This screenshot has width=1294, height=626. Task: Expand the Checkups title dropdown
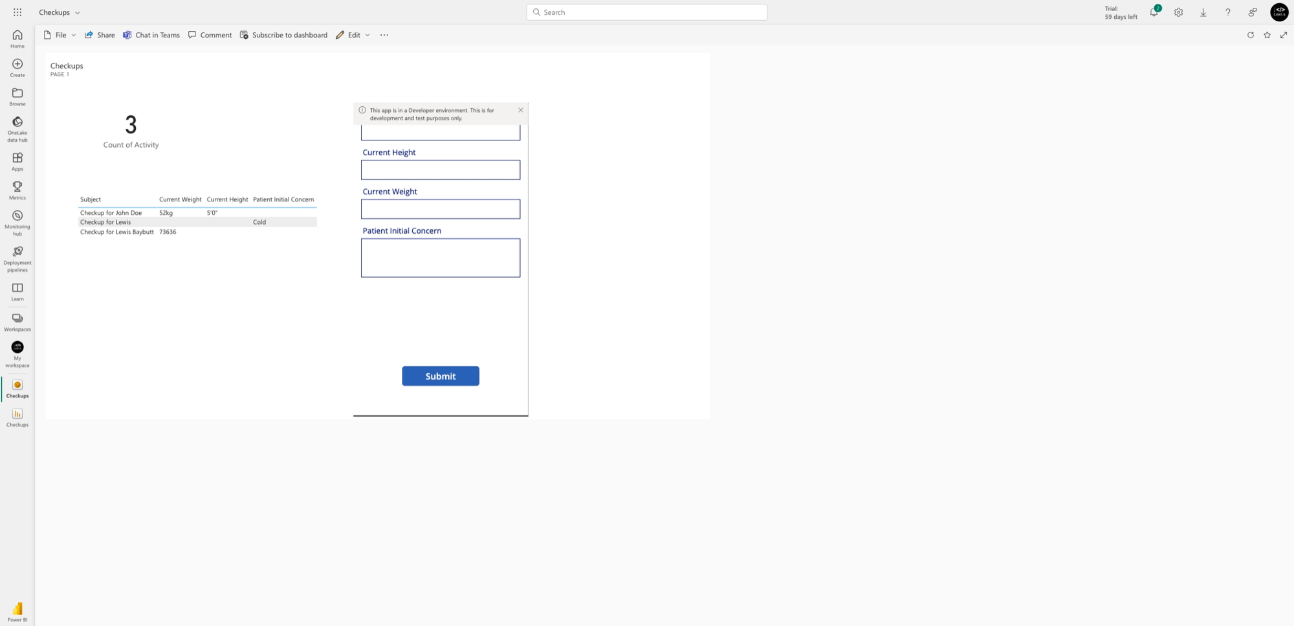pos(78,12)
